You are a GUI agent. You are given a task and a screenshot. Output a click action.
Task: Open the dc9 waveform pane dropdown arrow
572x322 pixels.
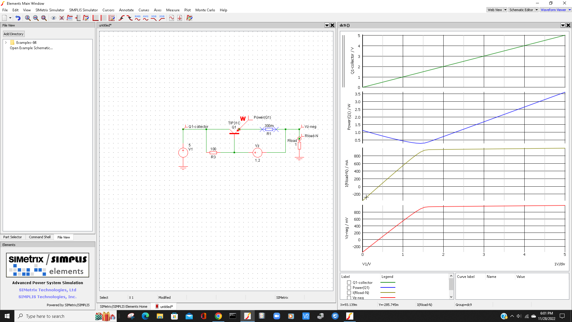pyautogui.click(x=563, y=25)
